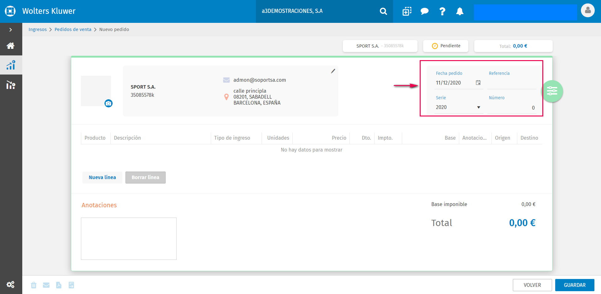Click the Referencia input field
601x294 pixels.
point(512,83)
